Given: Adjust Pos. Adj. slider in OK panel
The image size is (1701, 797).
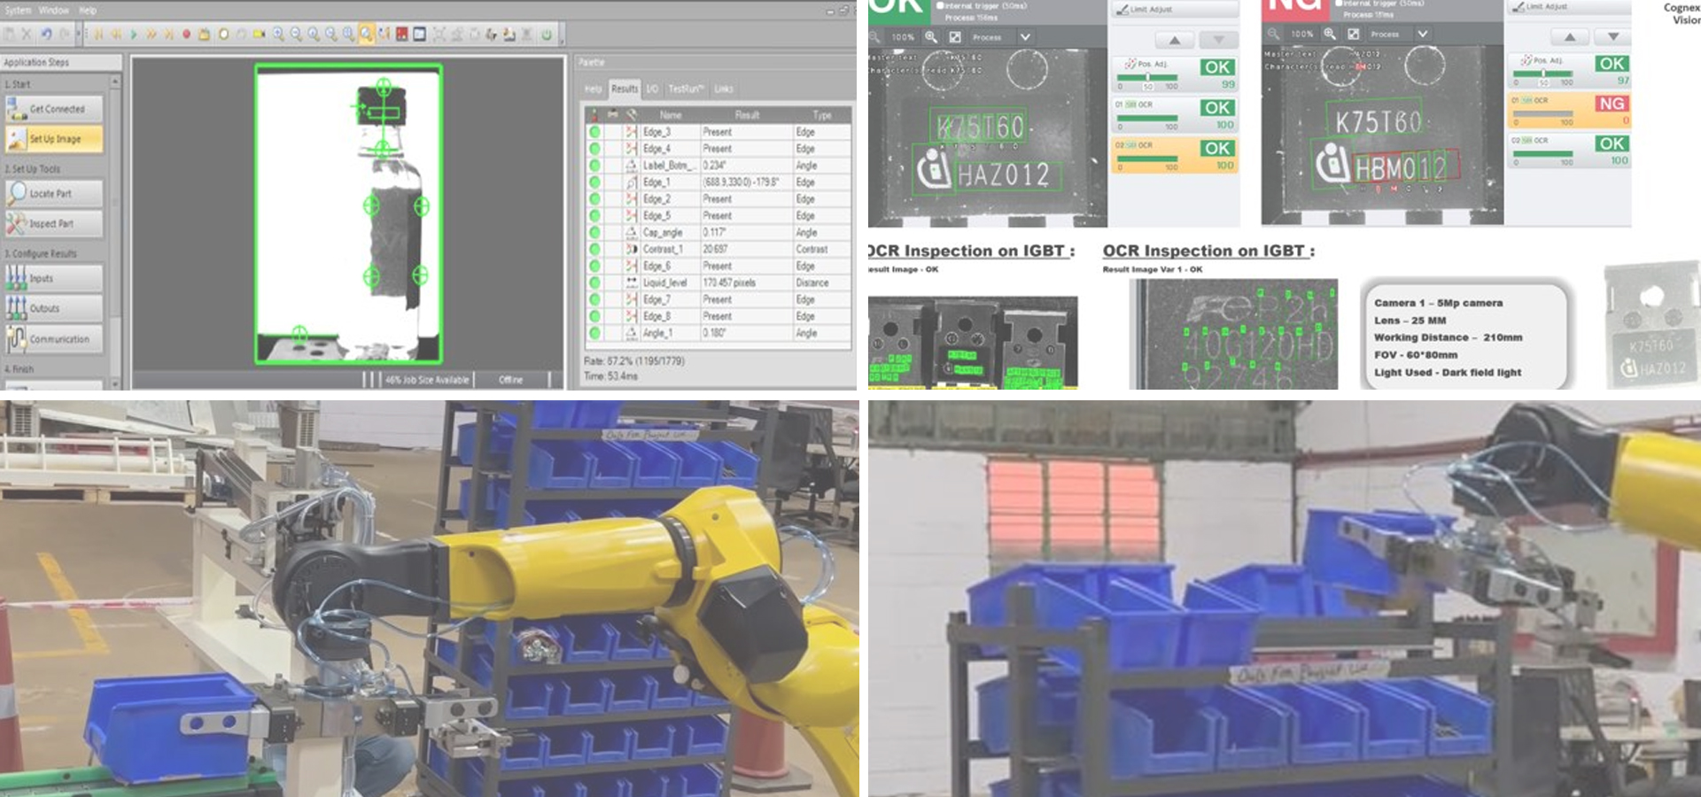Looking at the screenshot, I should (x=1148, y=77).
